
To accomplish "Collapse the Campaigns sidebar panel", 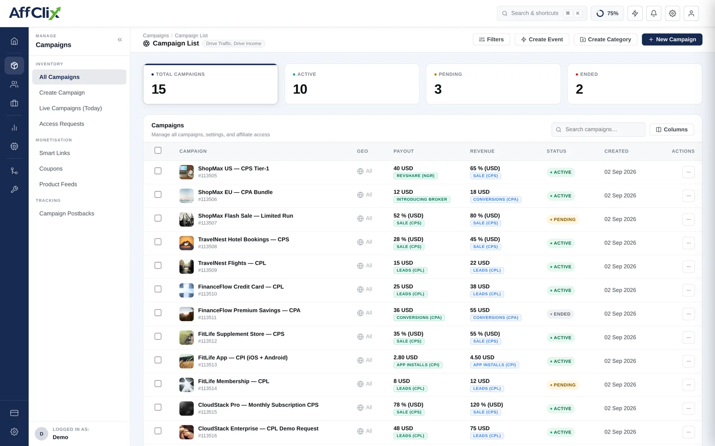I will (120, 40).
